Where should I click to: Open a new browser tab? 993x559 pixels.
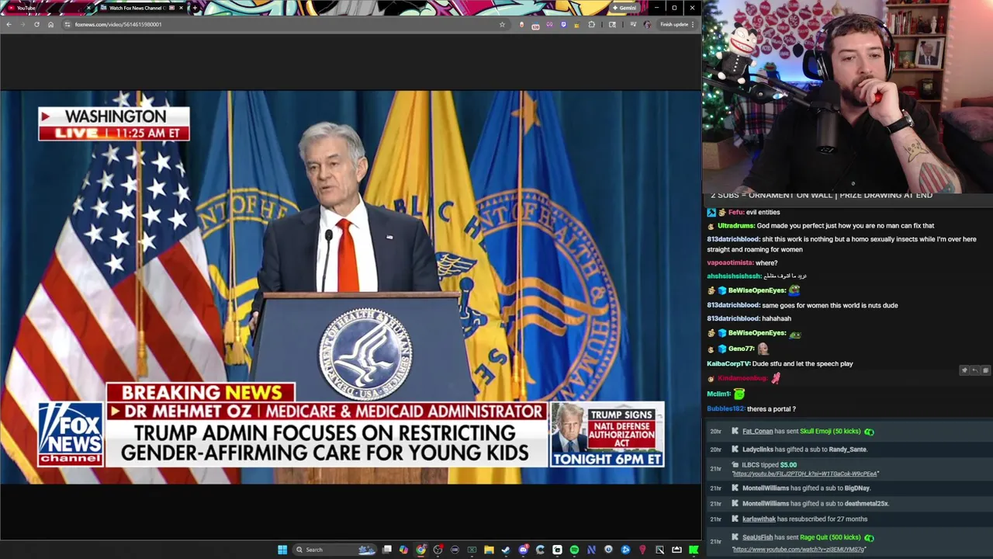[x=194, y=8]
